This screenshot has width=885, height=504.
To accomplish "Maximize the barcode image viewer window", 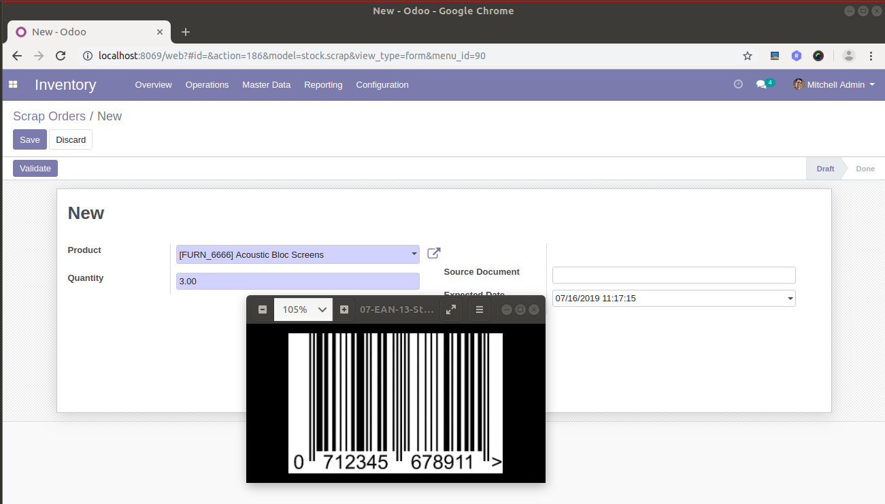I will click(520, 309).
